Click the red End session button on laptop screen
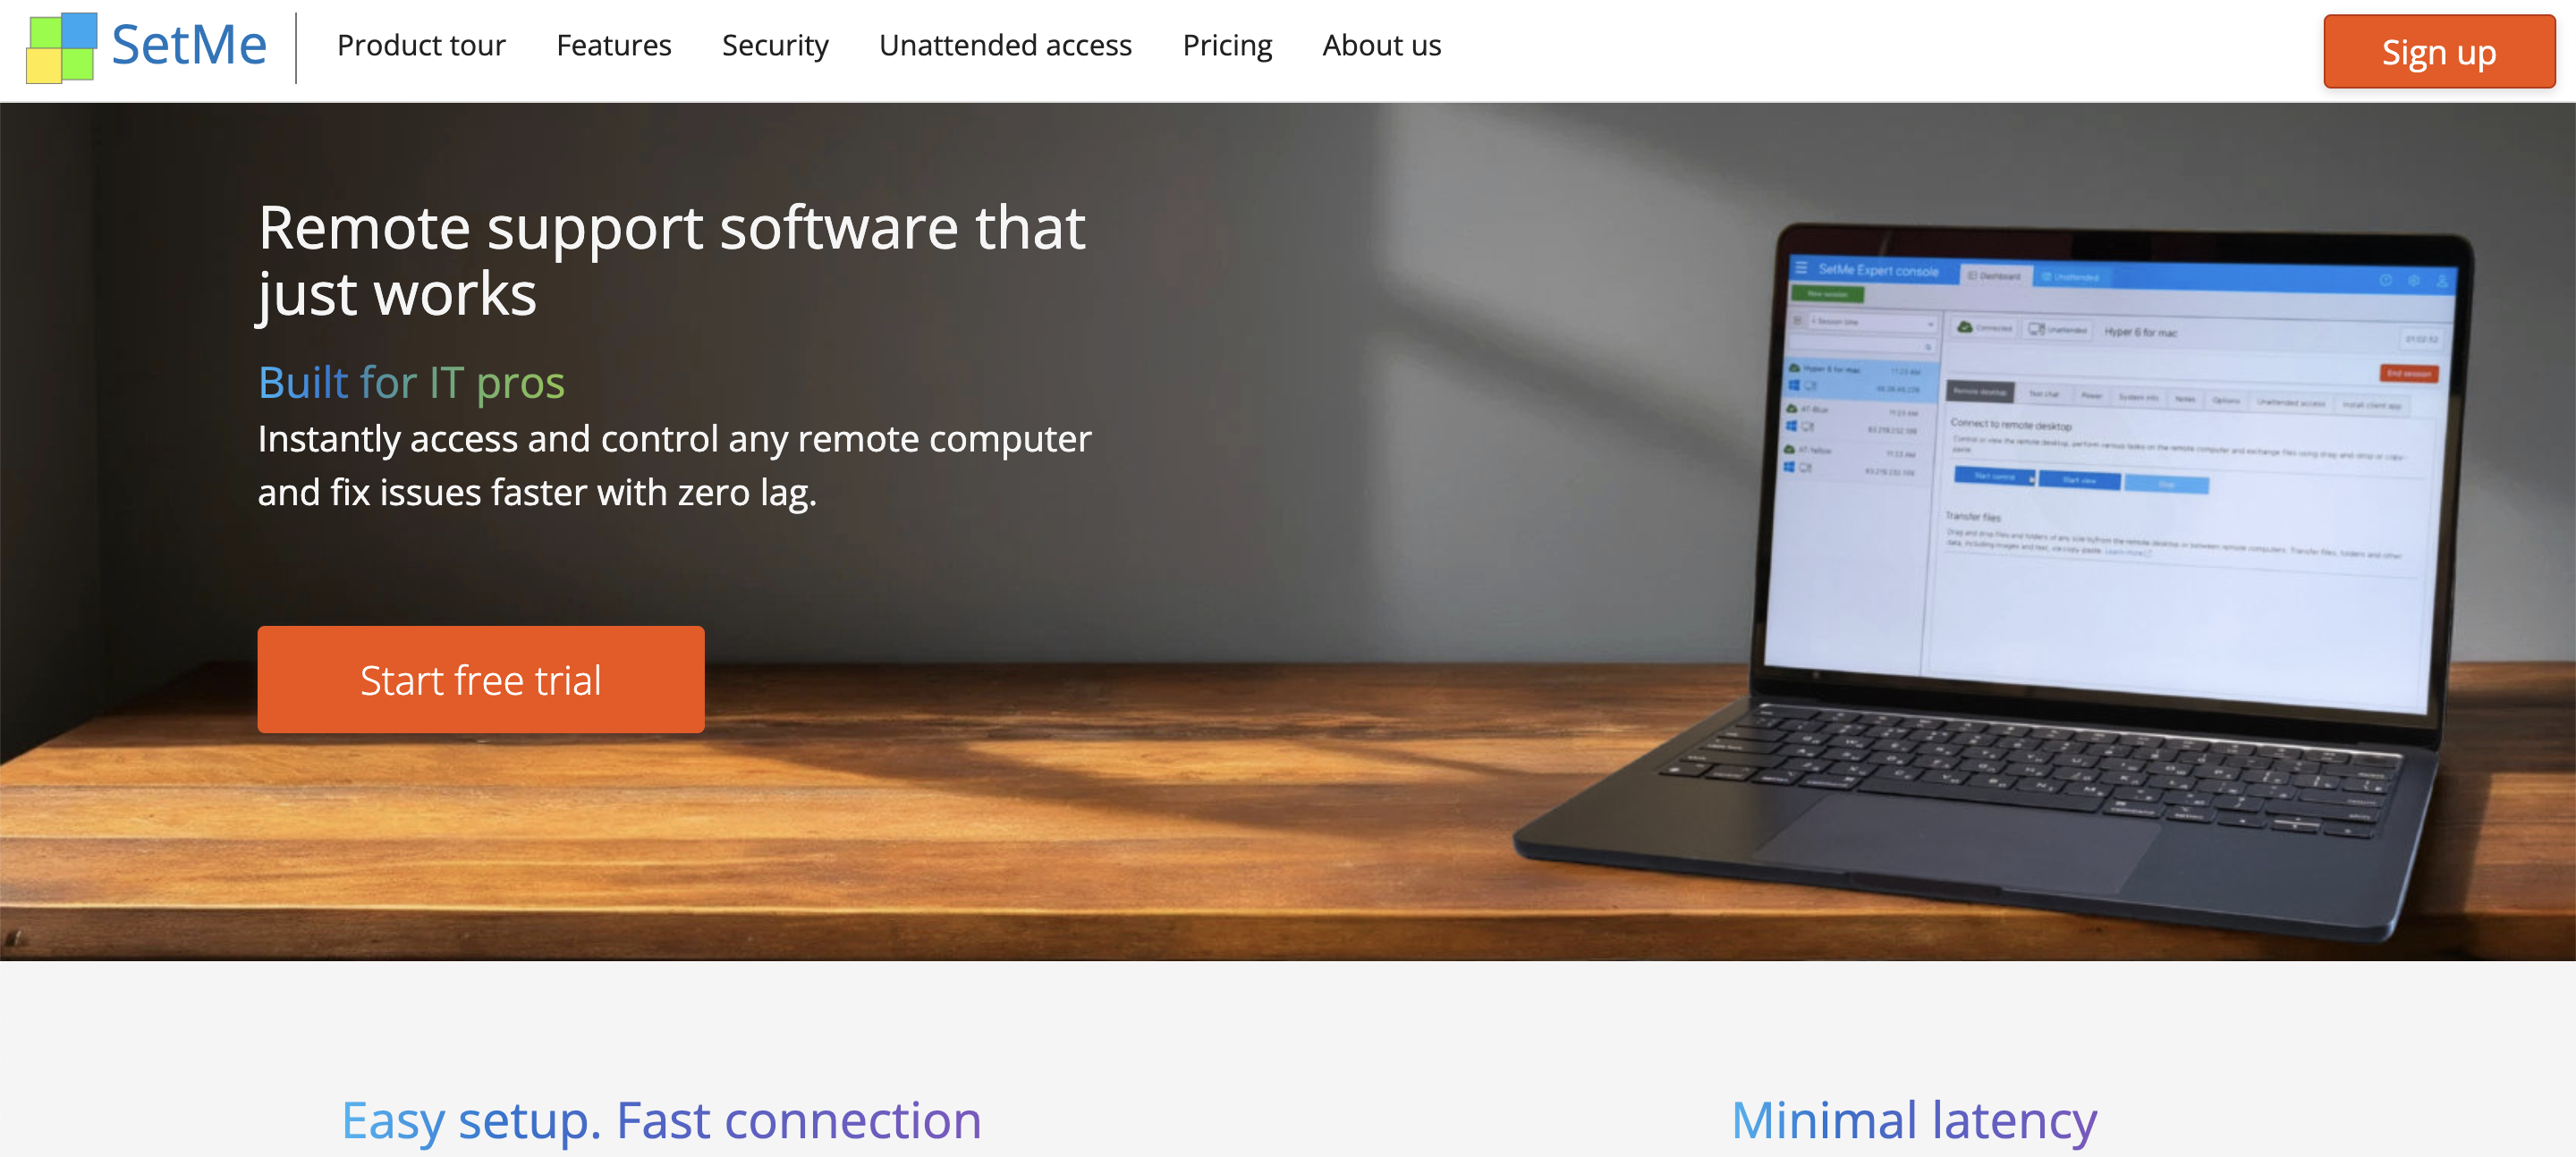 click(2408, 374)
